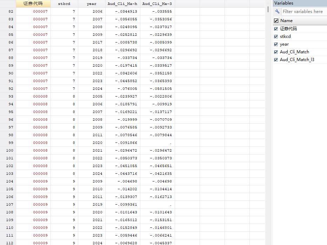Select the year column header
The width and height of the screenshot is (327, 245).
92,4
